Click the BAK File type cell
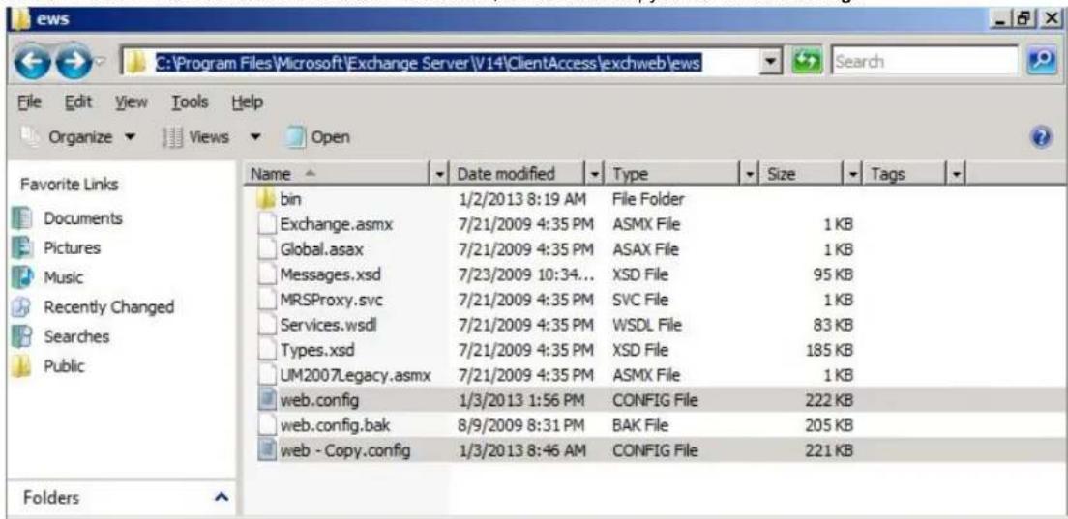Viewport: 1068px width, 519px height. tap(641, 426)
